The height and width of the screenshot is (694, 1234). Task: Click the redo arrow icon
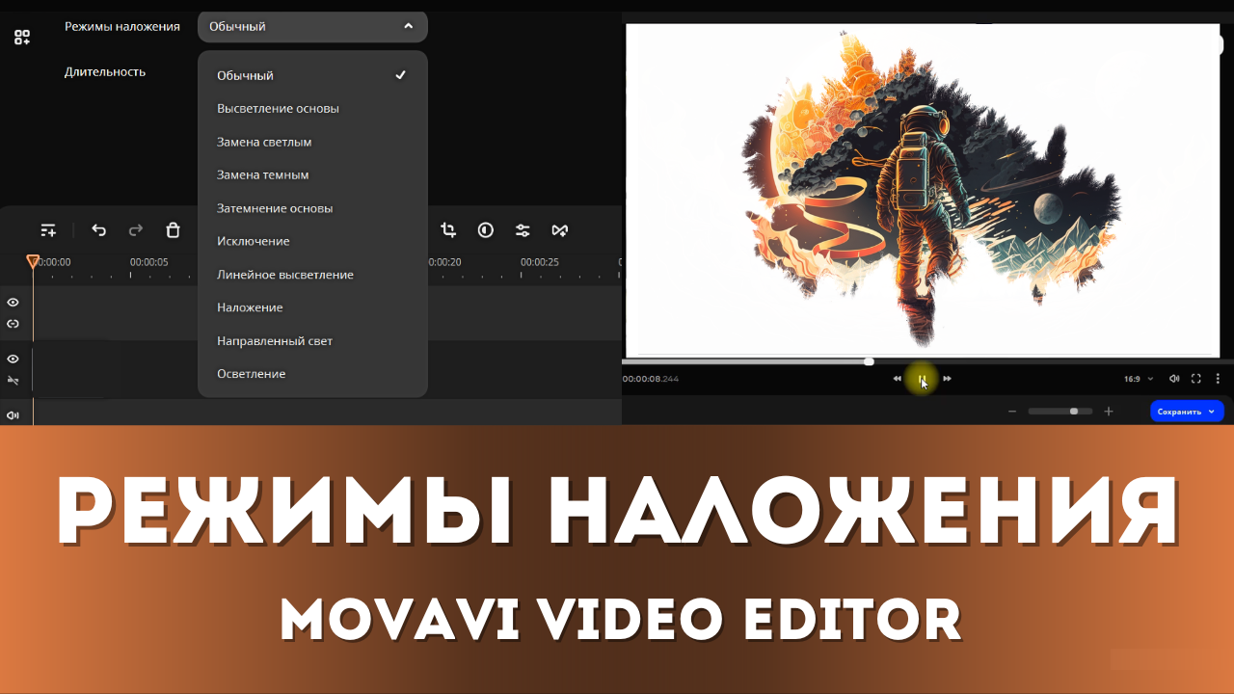tap(136, 230)
